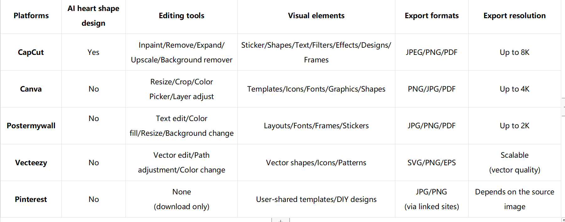565x222 pixels.
Task: Select the Postermywall cell
Action: pos(31,126)
